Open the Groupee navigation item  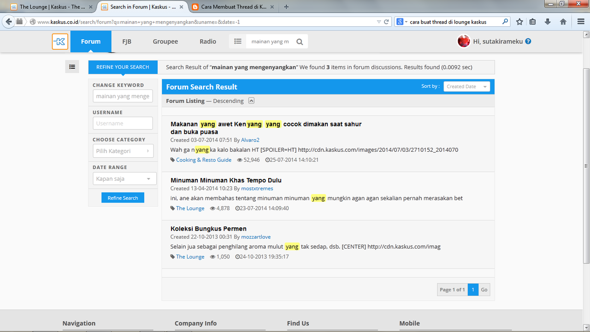coord(165,41)
